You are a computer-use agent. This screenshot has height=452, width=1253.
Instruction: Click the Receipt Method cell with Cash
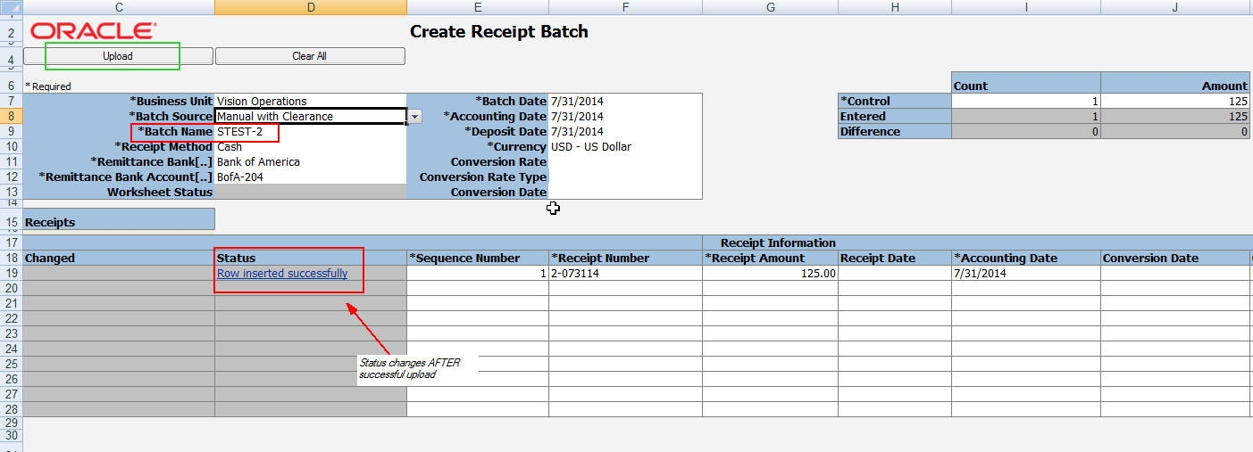pos(309,147)
